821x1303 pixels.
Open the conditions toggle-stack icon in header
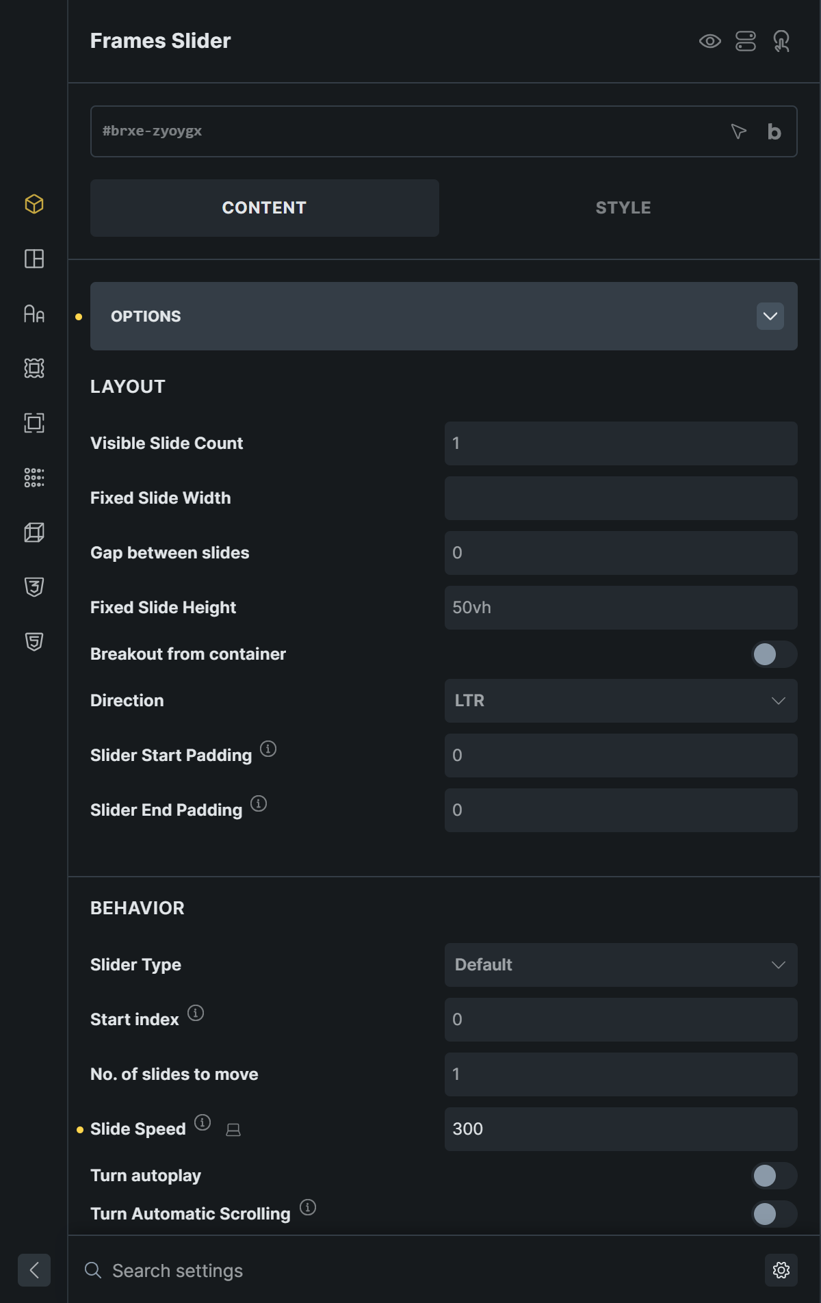(746, 41)
